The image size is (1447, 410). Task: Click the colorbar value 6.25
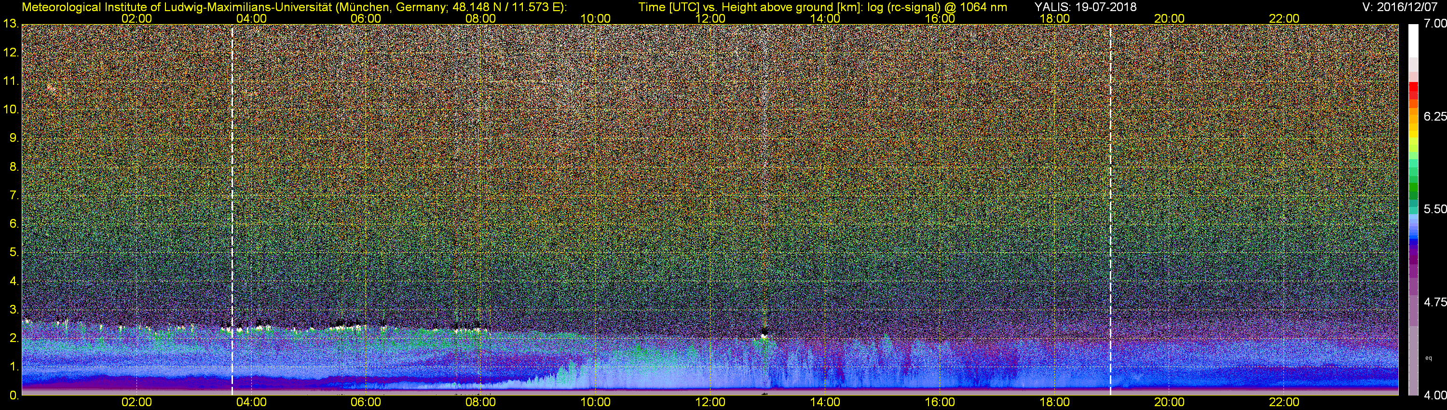click(1434, 116)
